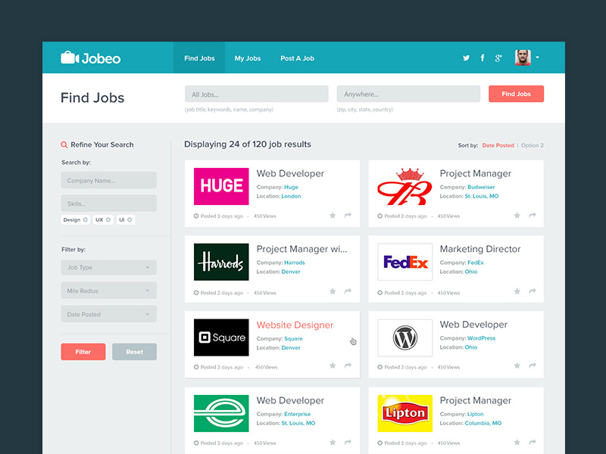Click the Jobeo briefcase logo

[91, 58]
